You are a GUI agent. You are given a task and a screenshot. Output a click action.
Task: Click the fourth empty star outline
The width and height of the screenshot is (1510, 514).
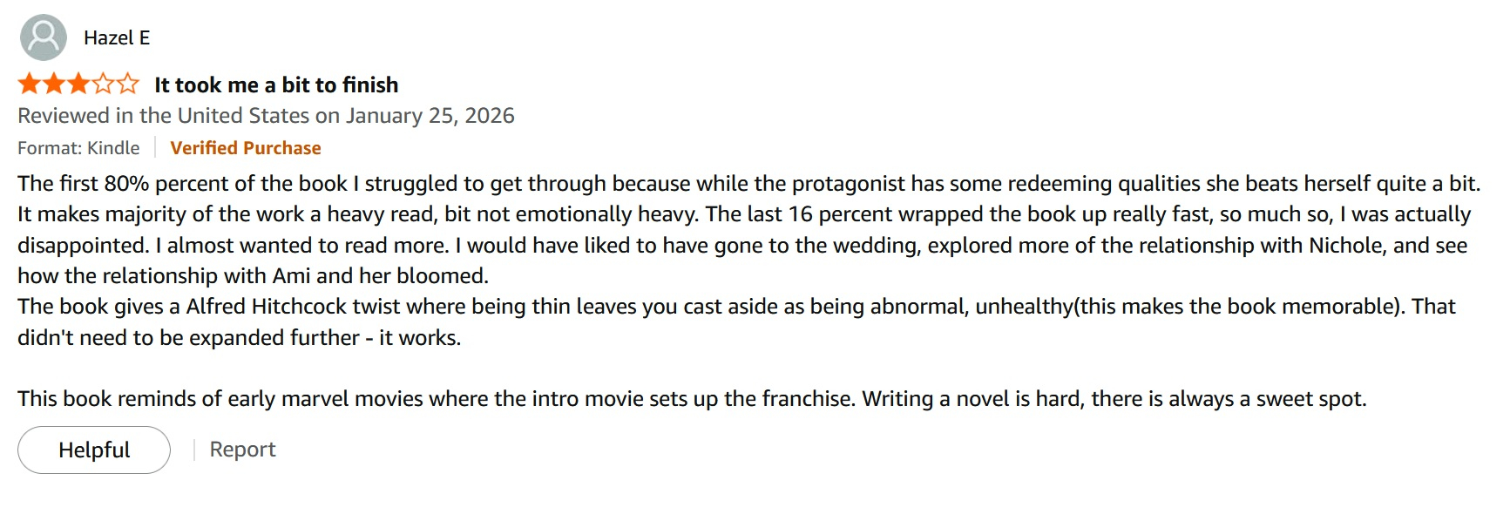(x=103, y=85)
